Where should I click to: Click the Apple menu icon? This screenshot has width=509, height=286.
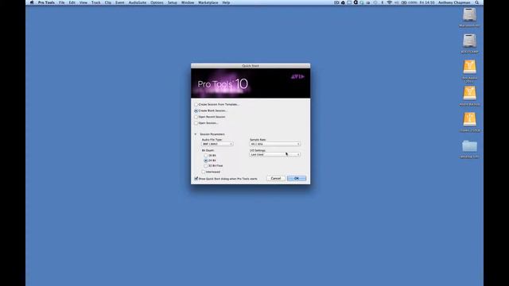pyautogui.click(x=32, y=2)
